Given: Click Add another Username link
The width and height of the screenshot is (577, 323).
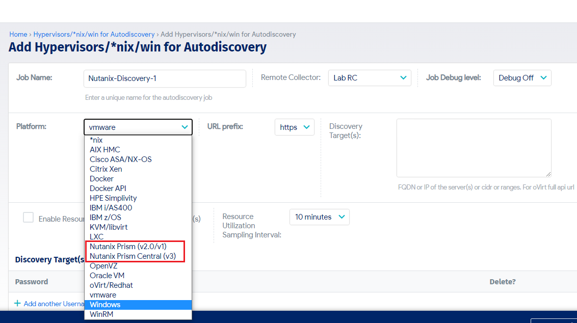Looking at the screenshot, I should pyautogui.click(x=54, y=304).
